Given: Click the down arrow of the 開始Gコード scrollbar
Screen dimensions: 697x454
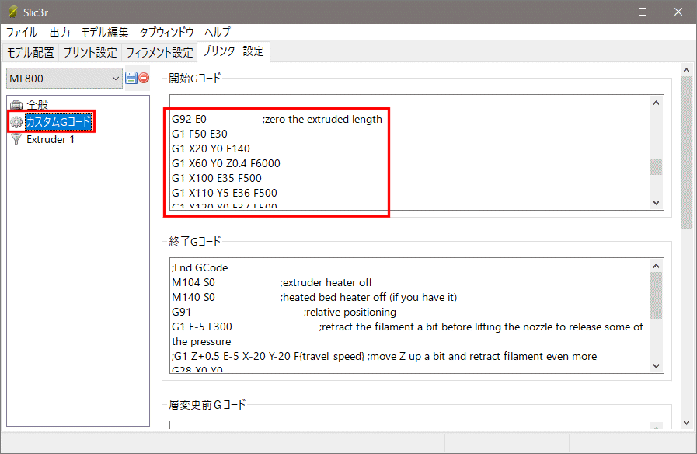Looking at the screenshot, I should tap(657, 203).
